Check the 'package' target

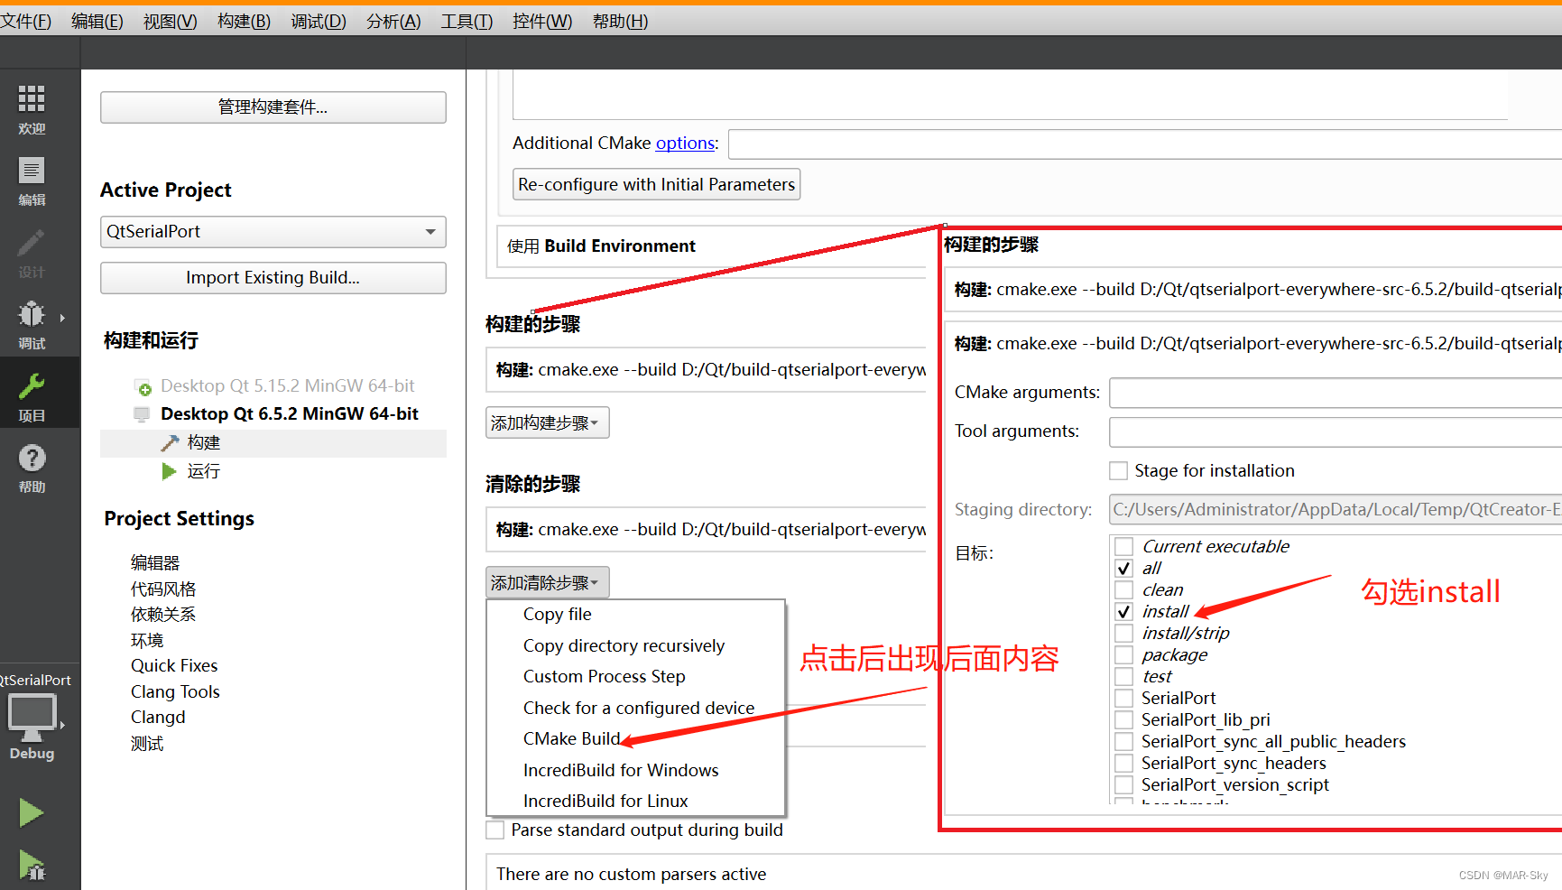(x=1123, y=654)
